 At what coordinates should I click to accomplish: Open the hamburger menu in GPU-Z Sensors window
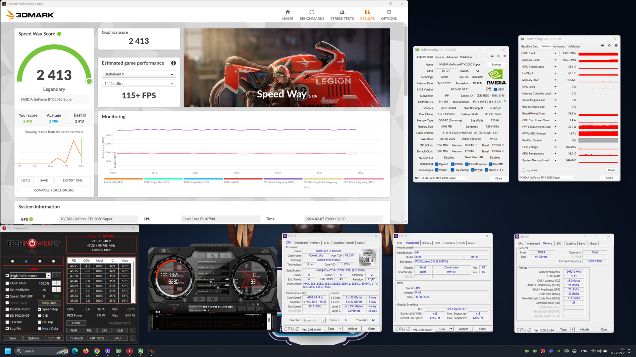point(616,46)
